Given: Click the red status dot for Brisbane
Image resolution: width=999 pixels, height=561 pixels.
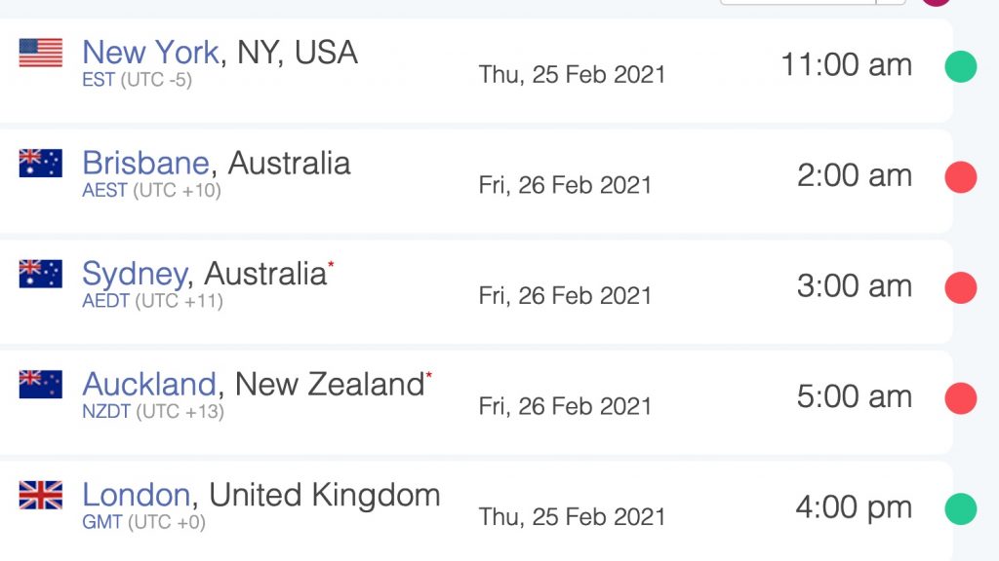Looking at the screenshot, I should click(961, 177).
